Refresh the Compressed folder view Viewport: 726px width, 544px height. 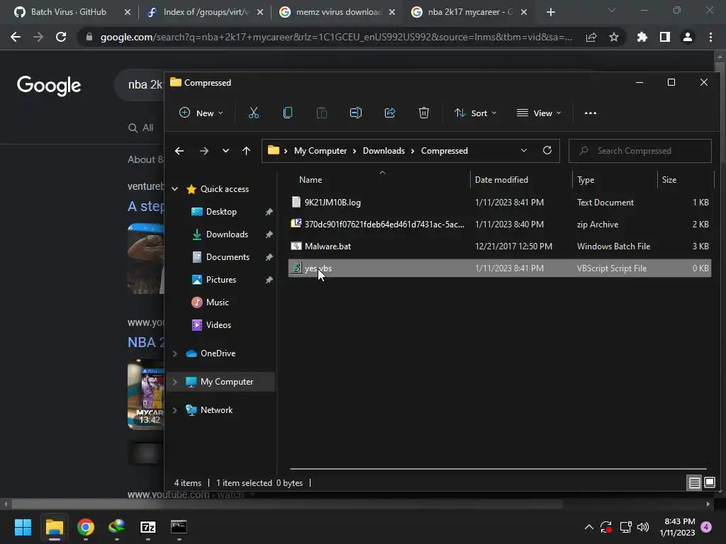point(547,150)
